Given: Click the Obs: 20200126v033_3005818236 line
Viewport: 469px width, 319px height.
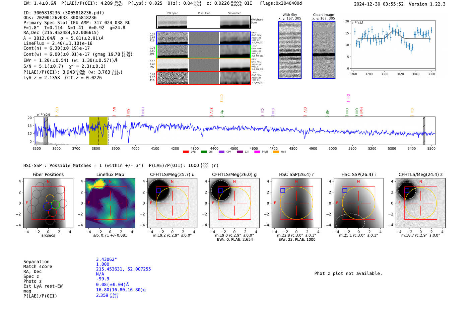Looking at the screenshot, I should 60,18.
